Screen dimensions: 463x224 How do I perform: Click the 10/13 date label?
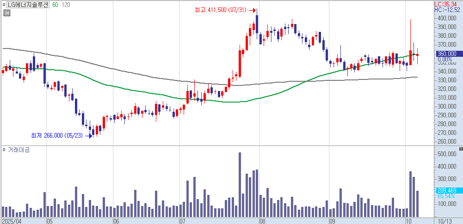[444, 221]
